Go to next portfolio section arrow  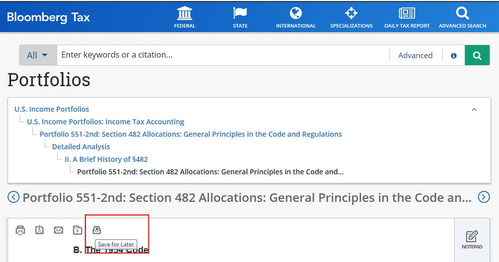tap(484, 197)
